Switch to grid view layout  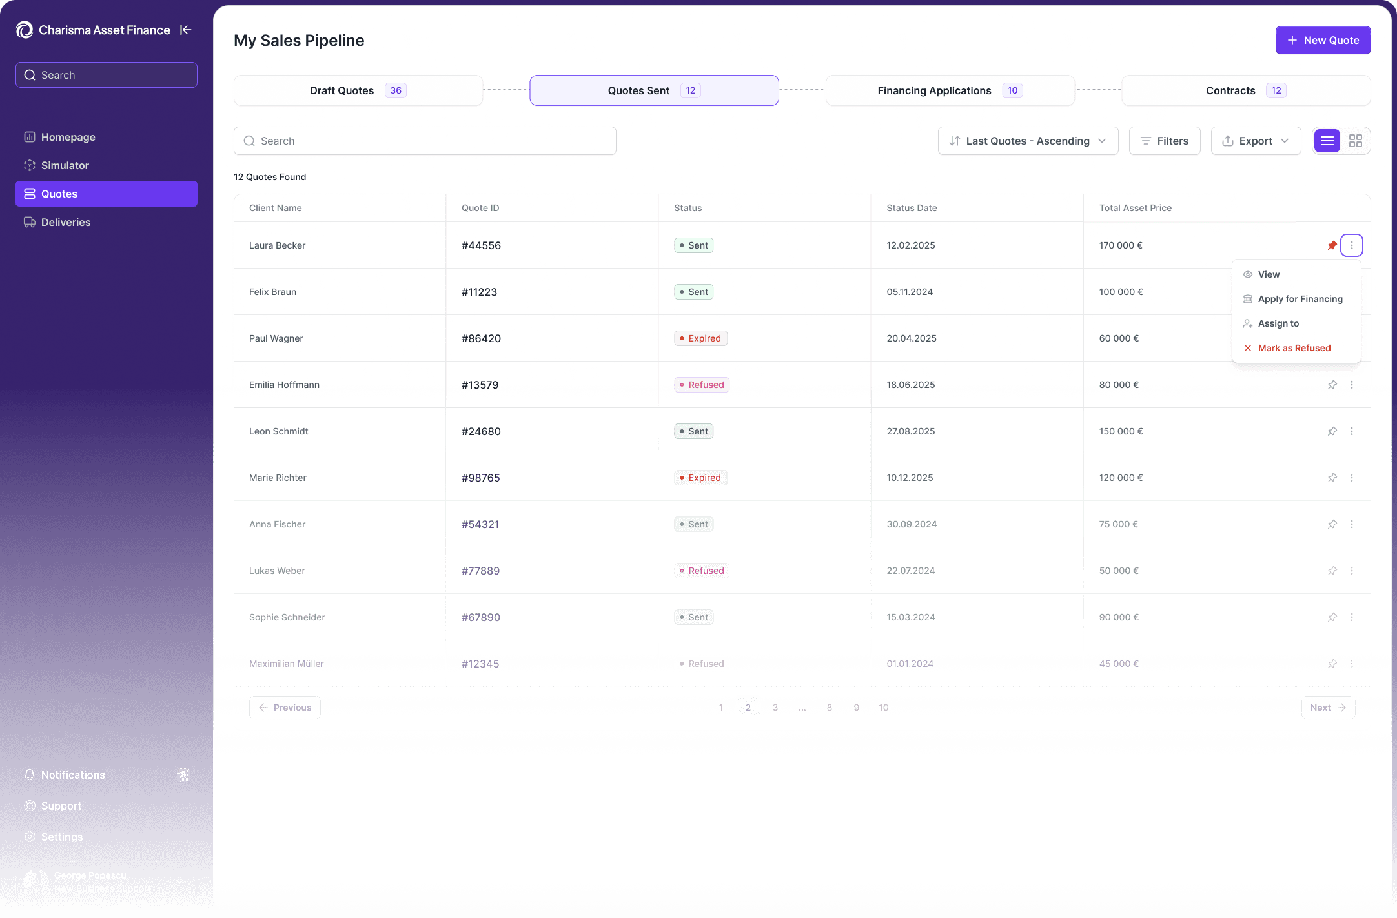click(x=1355, y=141)
